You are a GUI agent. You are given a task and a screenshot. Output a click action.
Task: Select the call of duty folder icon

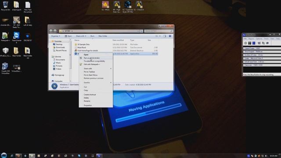click(x=28, y=21)
